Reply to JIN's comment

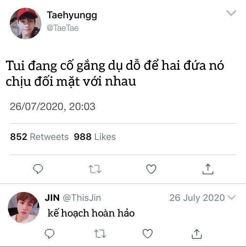click(50, 234)
